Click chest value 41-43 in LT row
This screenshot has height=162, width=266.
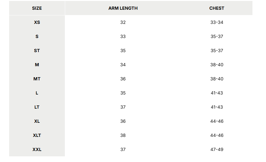click(x=217, y=107)
